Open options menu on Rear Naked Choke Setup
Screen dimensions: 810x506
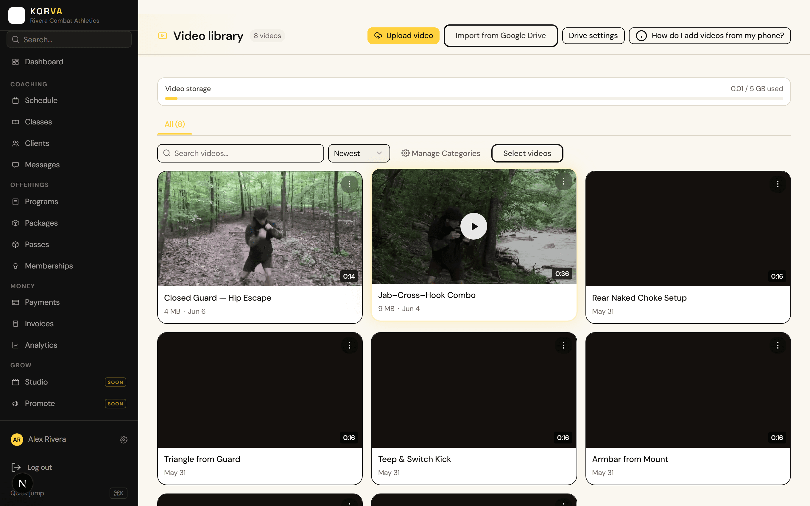click(x=778, y=184)
